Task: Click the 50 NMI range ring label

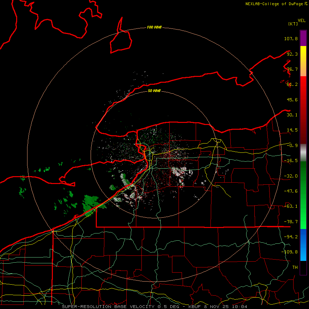Action: (x=154, y=91)
